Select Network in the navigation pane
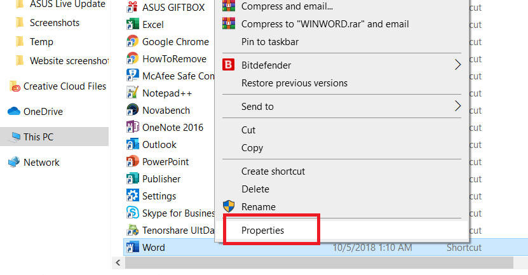The width and height of the screenshot is (528, 275). click(x=41, y=162)
